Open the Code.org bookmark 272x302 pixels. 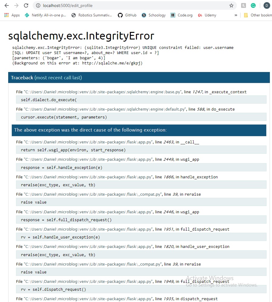tap(181, 15)
